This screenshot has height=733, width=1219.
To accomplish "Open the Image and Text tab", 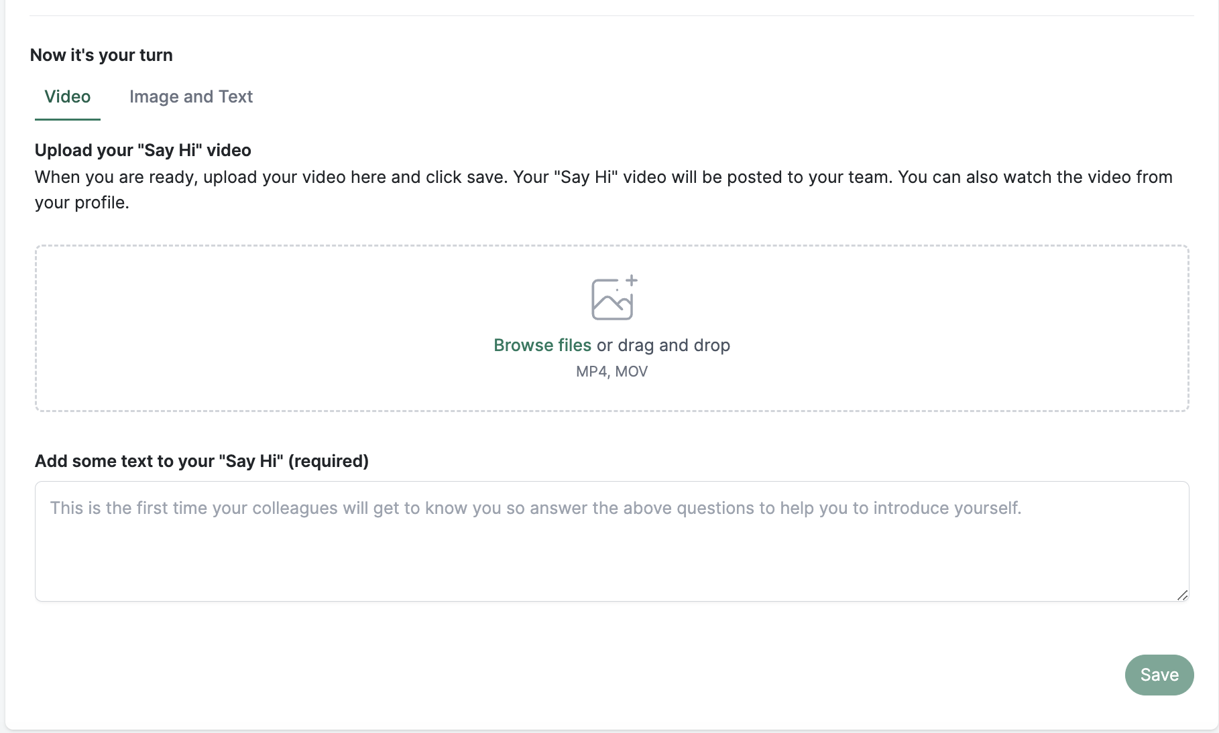I will point(191,96).
